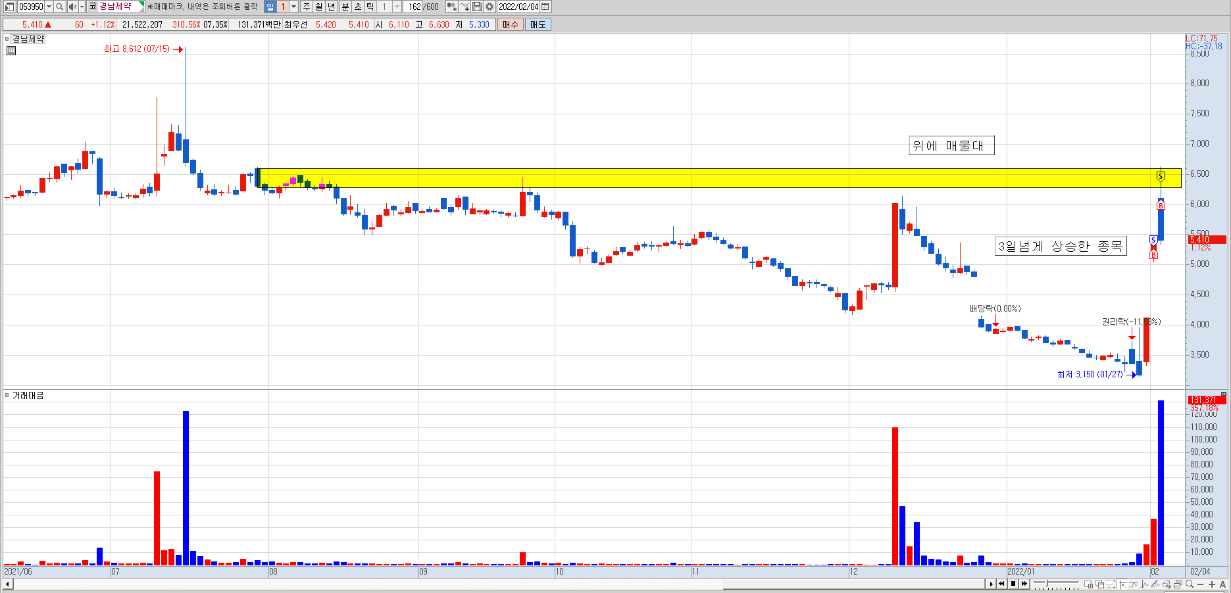Open chart settings gear icon

pyautogui.click(x=490, y=7)
